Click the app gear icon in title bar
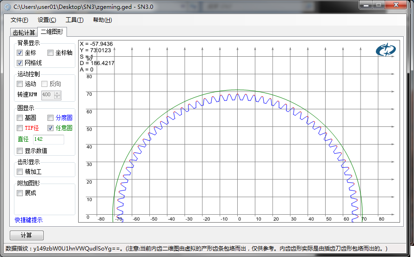 (x=8, y=7)
